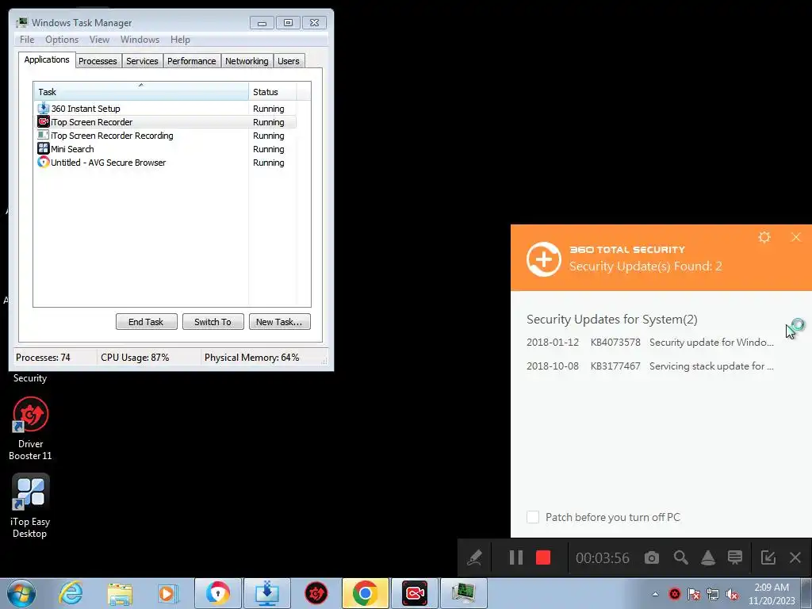Open settings gear in 360 Total Security popup

pos(764,237)
